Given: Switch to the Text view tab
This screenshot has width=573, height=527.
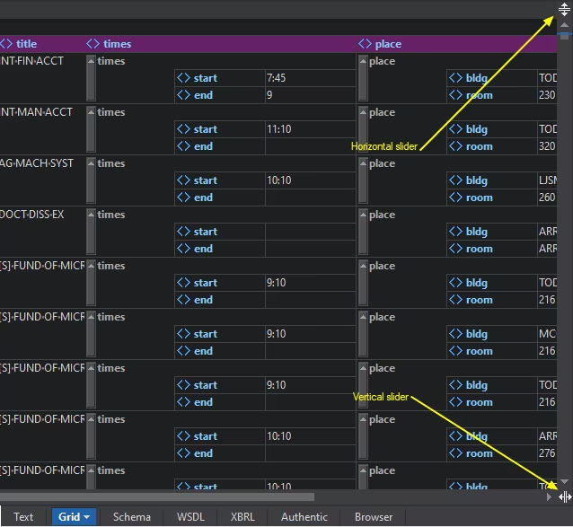Looking at the screenshot, I should point(23,517).
